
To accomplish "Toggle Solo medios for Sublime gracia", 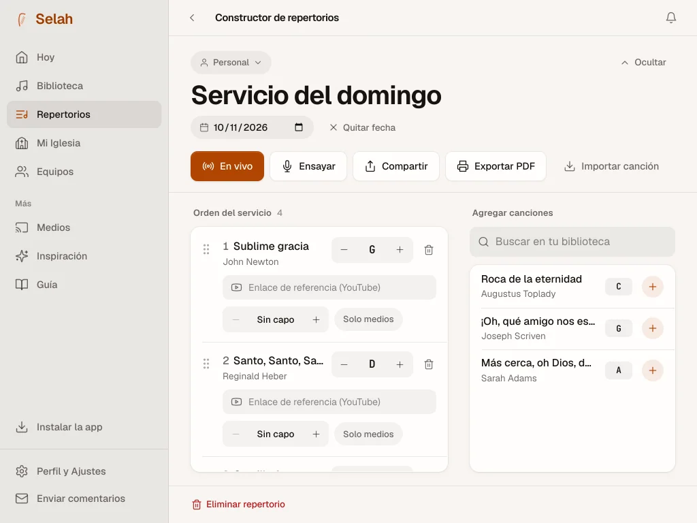I will pos(368,319).
